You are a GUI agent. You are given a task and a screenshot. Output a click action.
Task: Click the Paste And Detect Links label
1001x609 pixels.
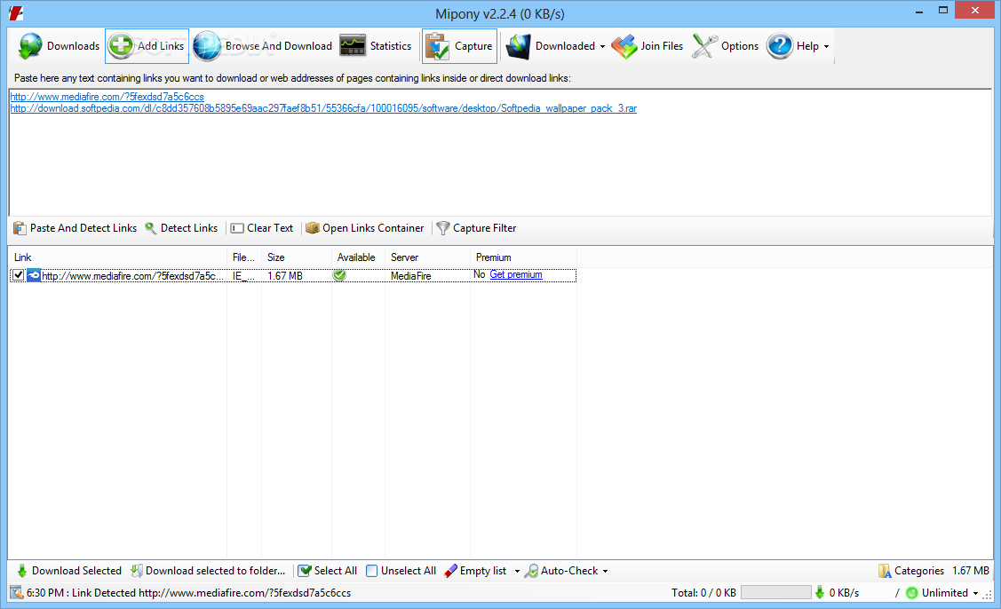[83, 228]
